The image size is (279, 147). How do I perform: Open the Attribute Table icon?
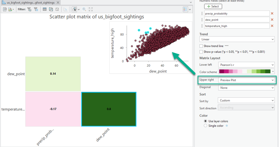point(45,9)
